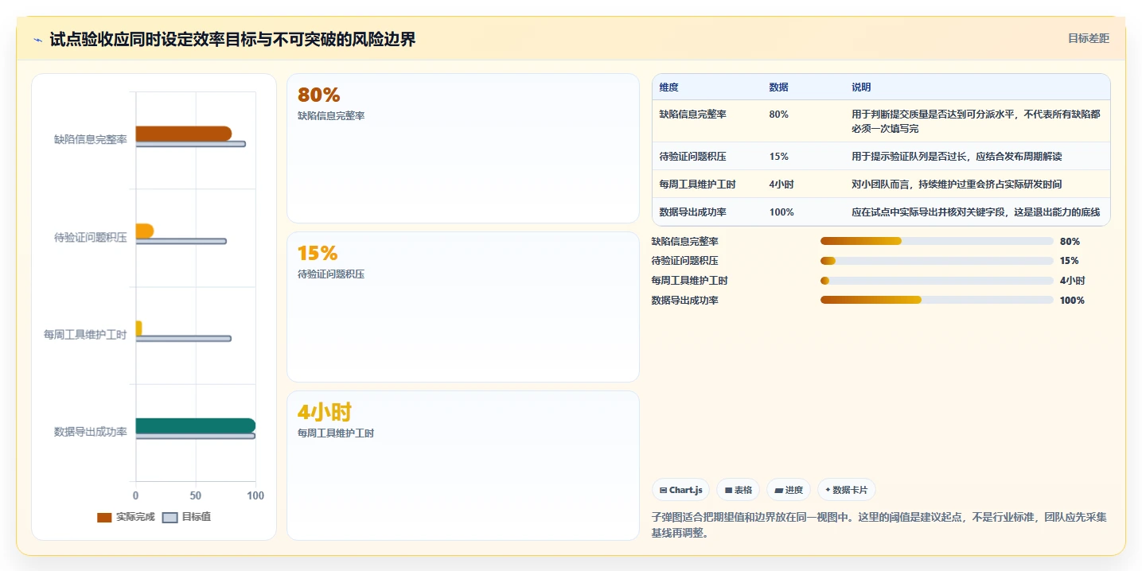Screen dimensions: 1142x571
Task: Click the 4小时 value in the table
Action: tap(781, 185)
